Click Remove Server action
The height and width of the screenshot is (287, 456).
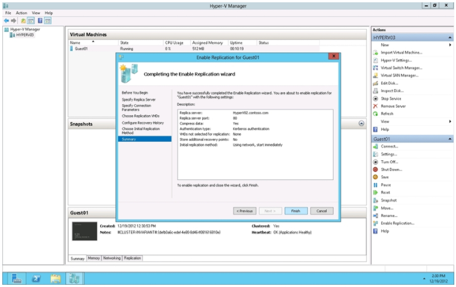393,106
